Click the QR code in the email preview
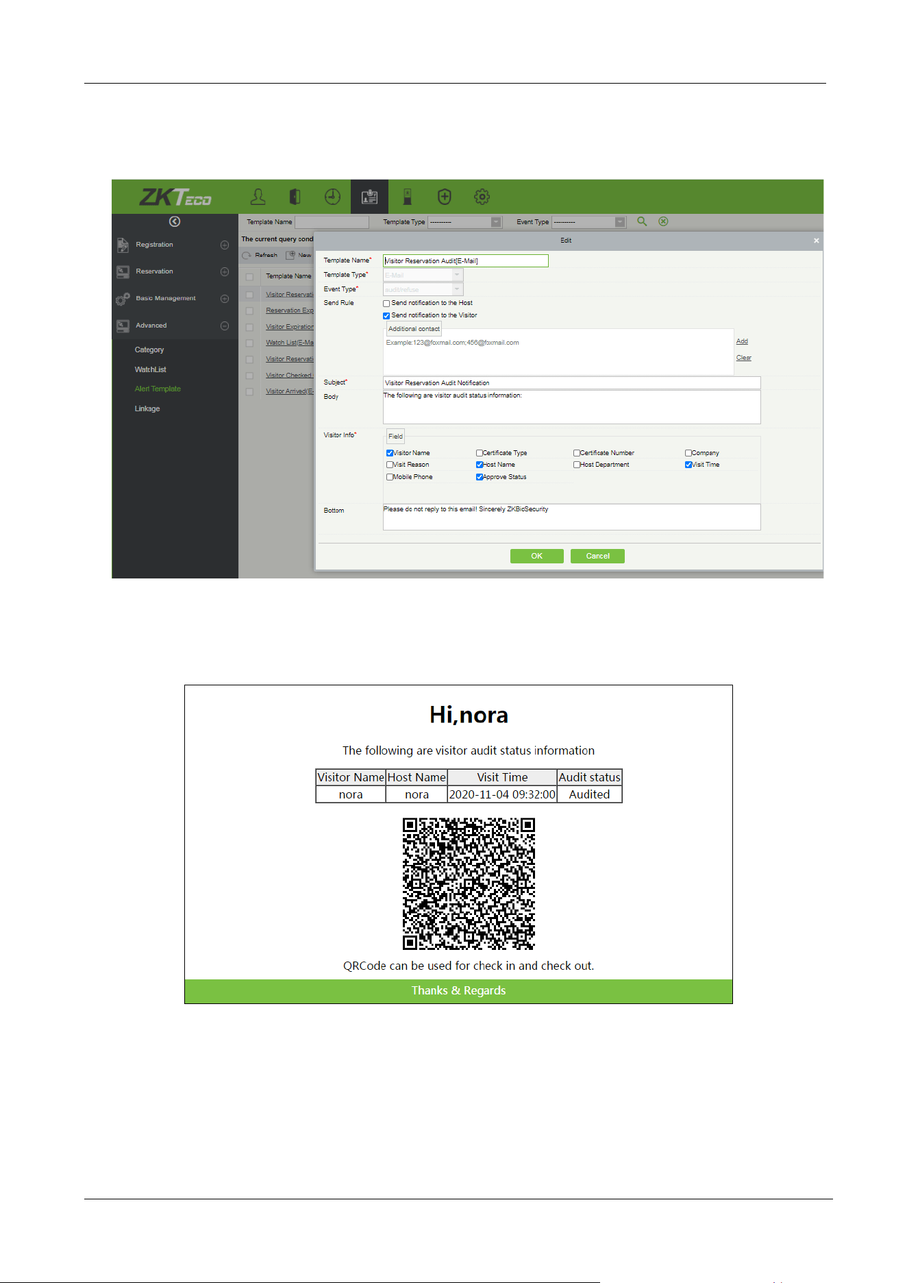 coord(469,883)
